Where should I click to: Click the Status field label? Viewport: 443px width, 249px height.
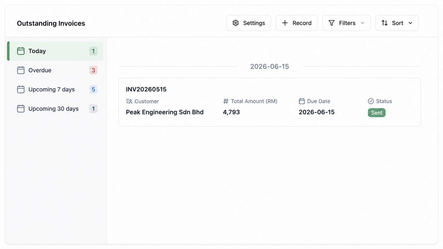click(384, 101)
